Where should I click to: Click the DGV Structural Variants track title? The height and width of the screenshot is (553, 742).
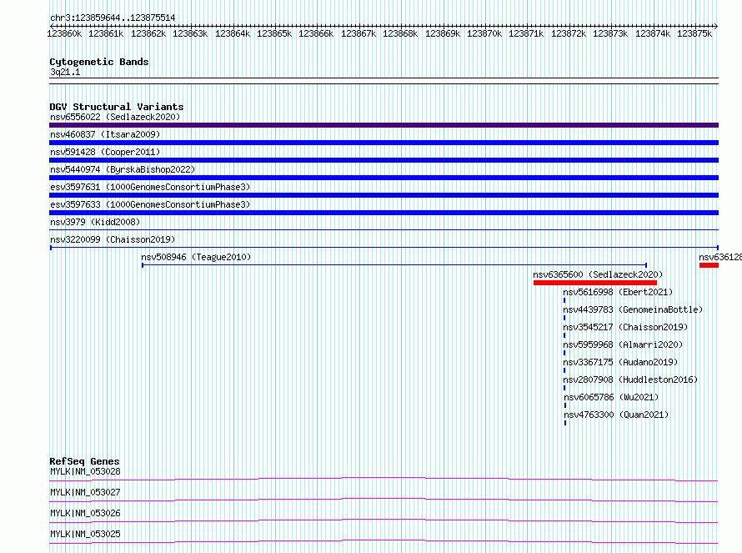pyautogui.click(x=117, y=107)
